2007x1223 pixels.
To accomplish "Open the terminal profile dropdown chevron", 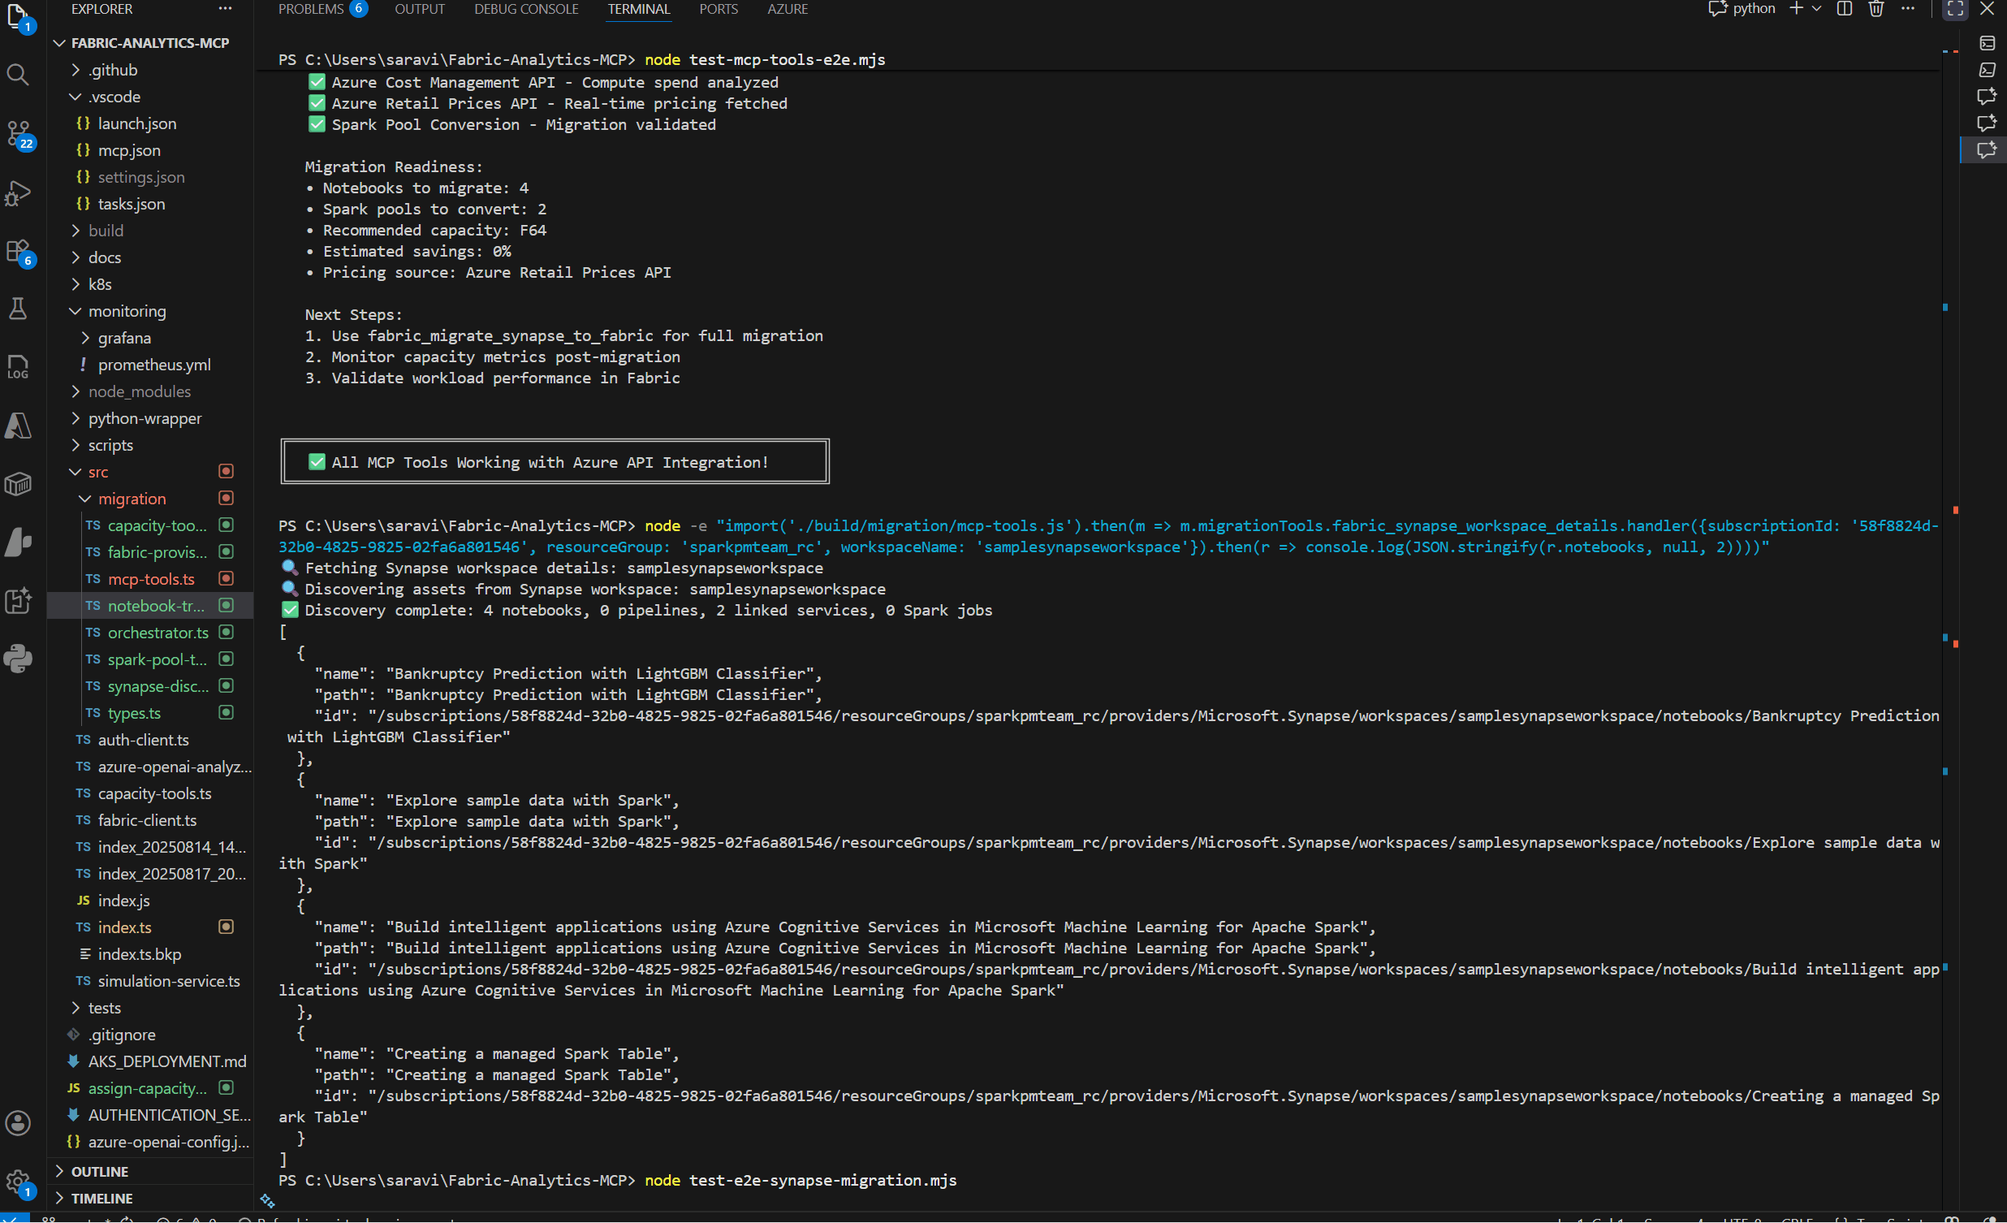I will 1815,9.
